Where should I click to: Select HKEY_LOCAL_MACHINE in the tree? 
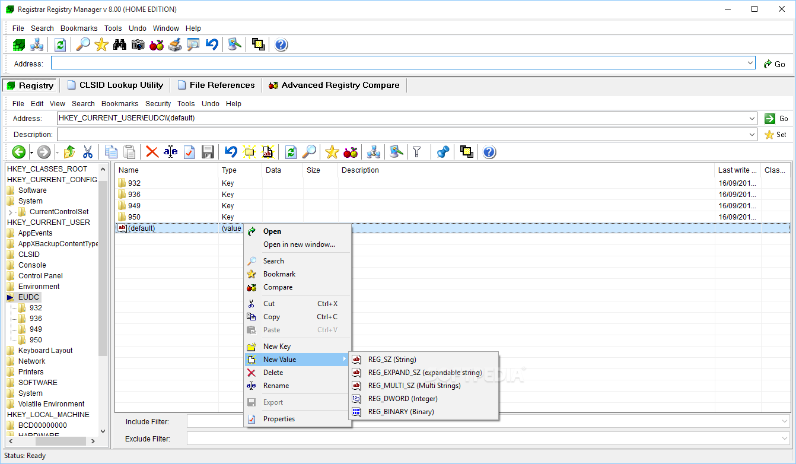[x=48, y=415]
